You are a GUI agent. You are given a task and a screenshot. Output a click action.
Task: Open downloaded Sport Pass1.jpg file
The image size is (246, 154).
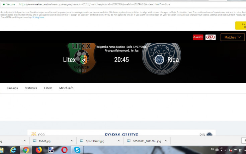click(95, 141)
